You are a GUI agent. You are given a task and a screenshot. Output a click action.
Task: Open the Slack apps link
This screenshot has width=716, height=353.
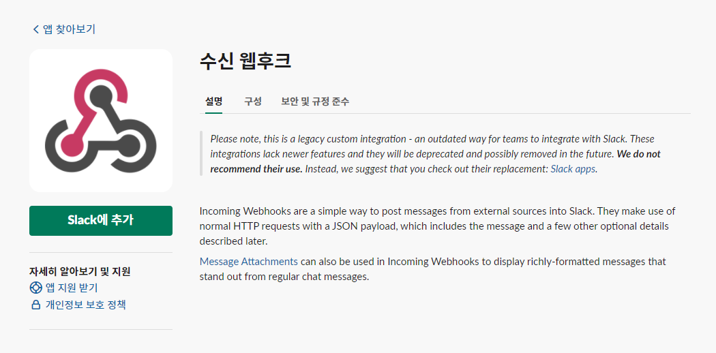click(573, 169)
